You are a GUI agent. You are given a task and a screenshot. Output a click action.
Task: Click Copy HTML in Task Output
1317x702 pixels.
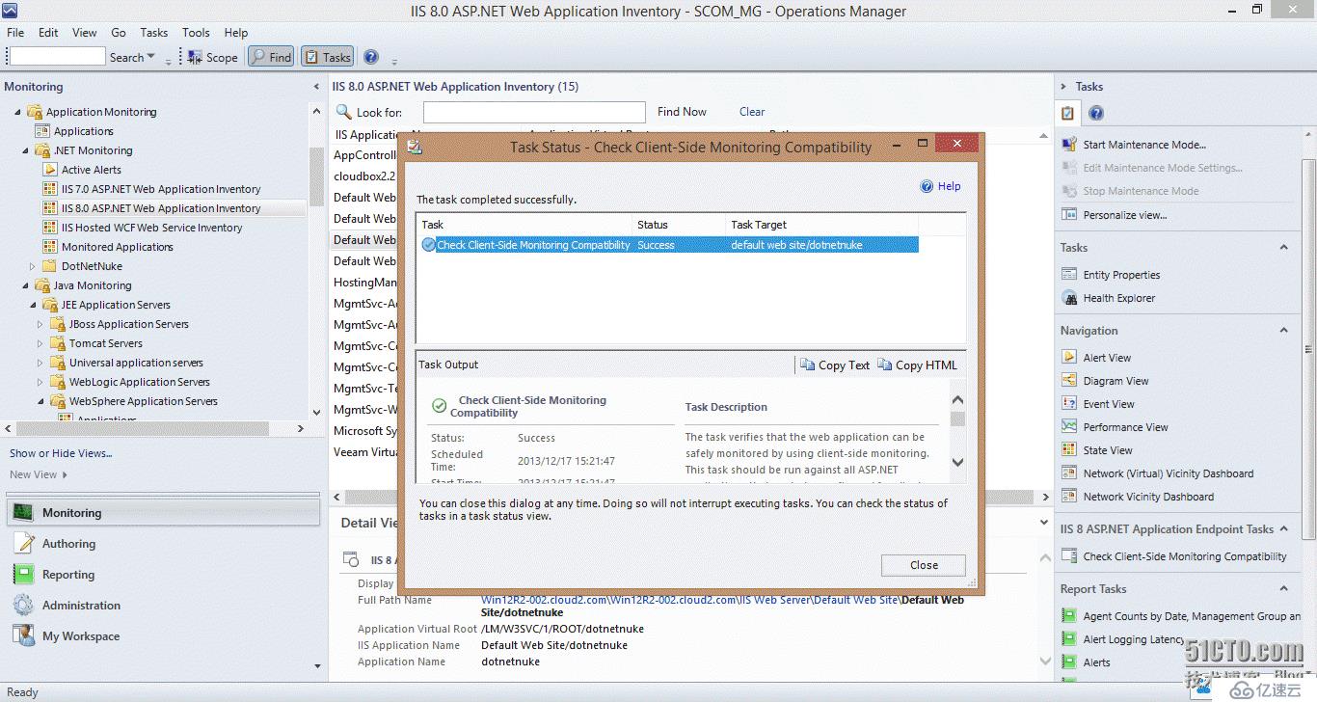(918, 365)
